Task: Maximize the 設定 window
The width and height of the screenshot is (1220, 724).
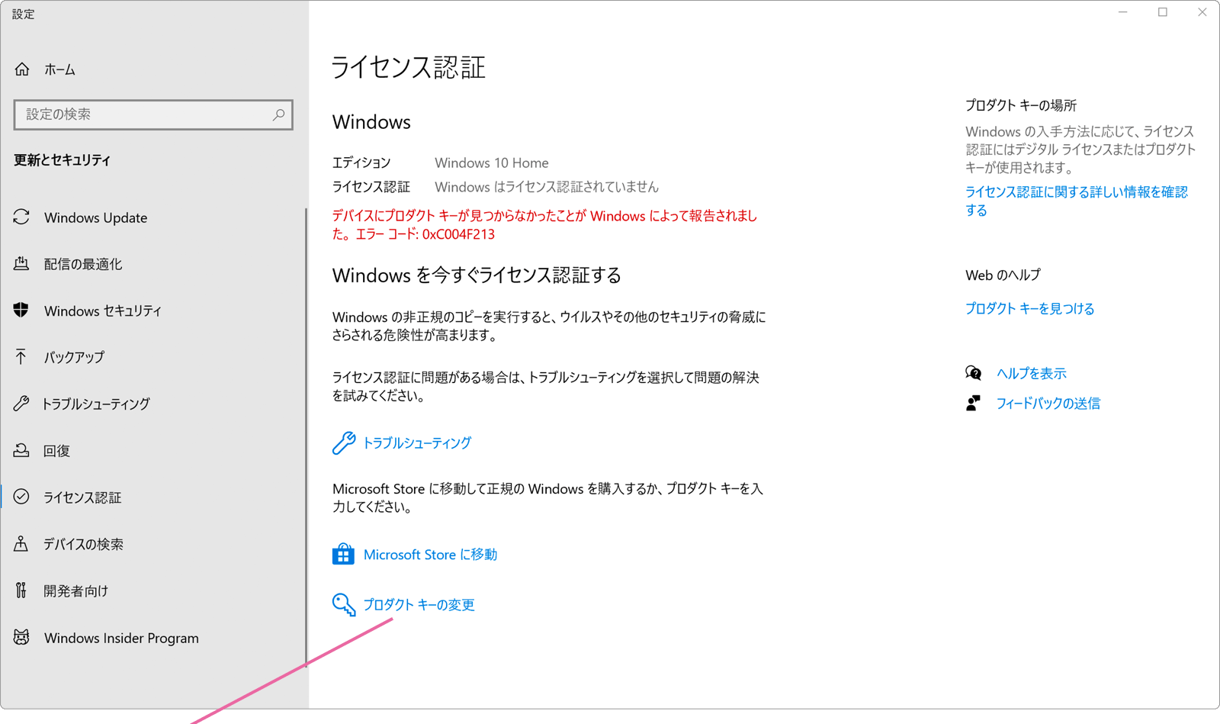Action: [1163, 12]
